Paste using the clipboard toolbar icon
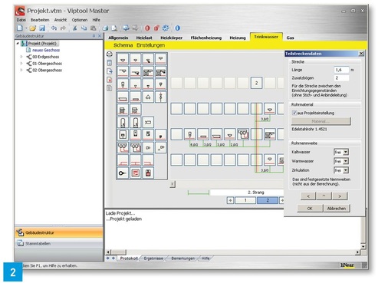Viewport: 388px width, 283px height. [x=94, y=28]
